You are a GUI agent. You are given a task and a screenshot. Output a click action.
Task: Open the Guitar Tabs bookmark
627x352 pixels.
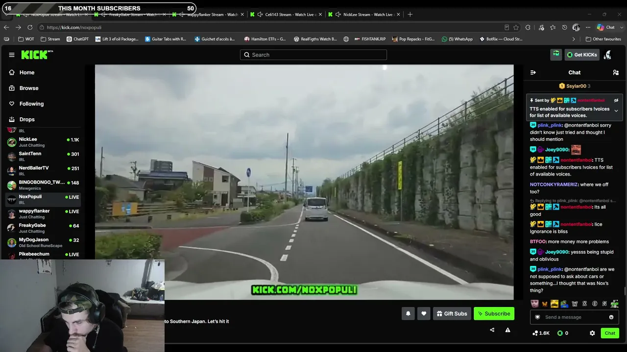[166, 39]
